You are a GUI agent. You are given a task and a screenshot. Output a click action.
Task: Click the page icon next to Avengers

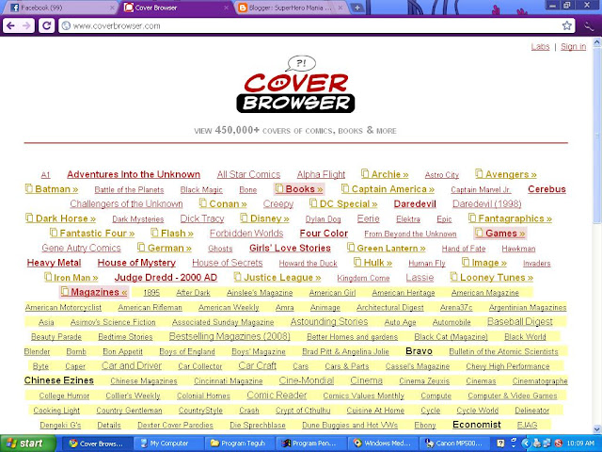click(479, 173)
